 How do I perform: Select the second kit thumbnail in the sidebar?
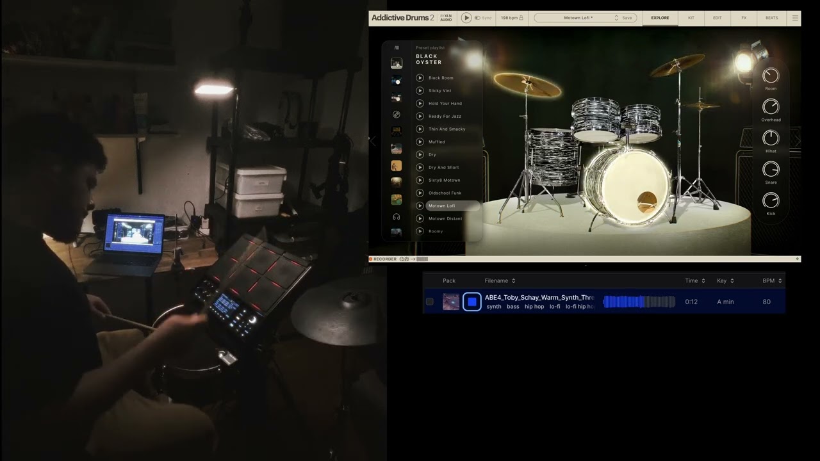tap(397, 81)
